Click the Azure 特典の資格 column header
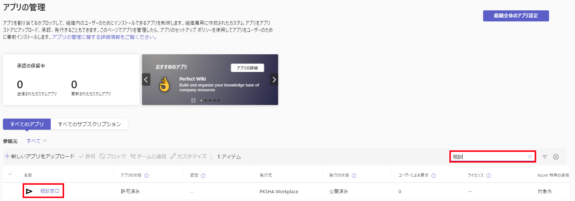 [x=553, y=176]
